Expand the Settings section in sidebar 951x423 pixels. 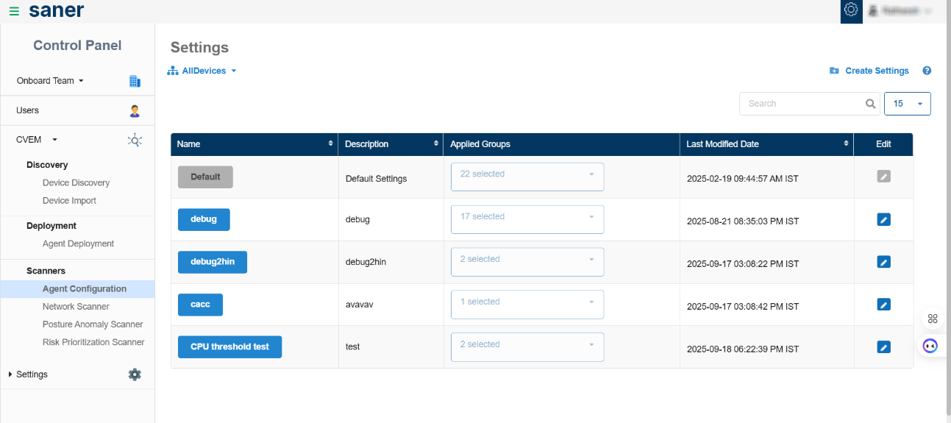pos(32,374)
